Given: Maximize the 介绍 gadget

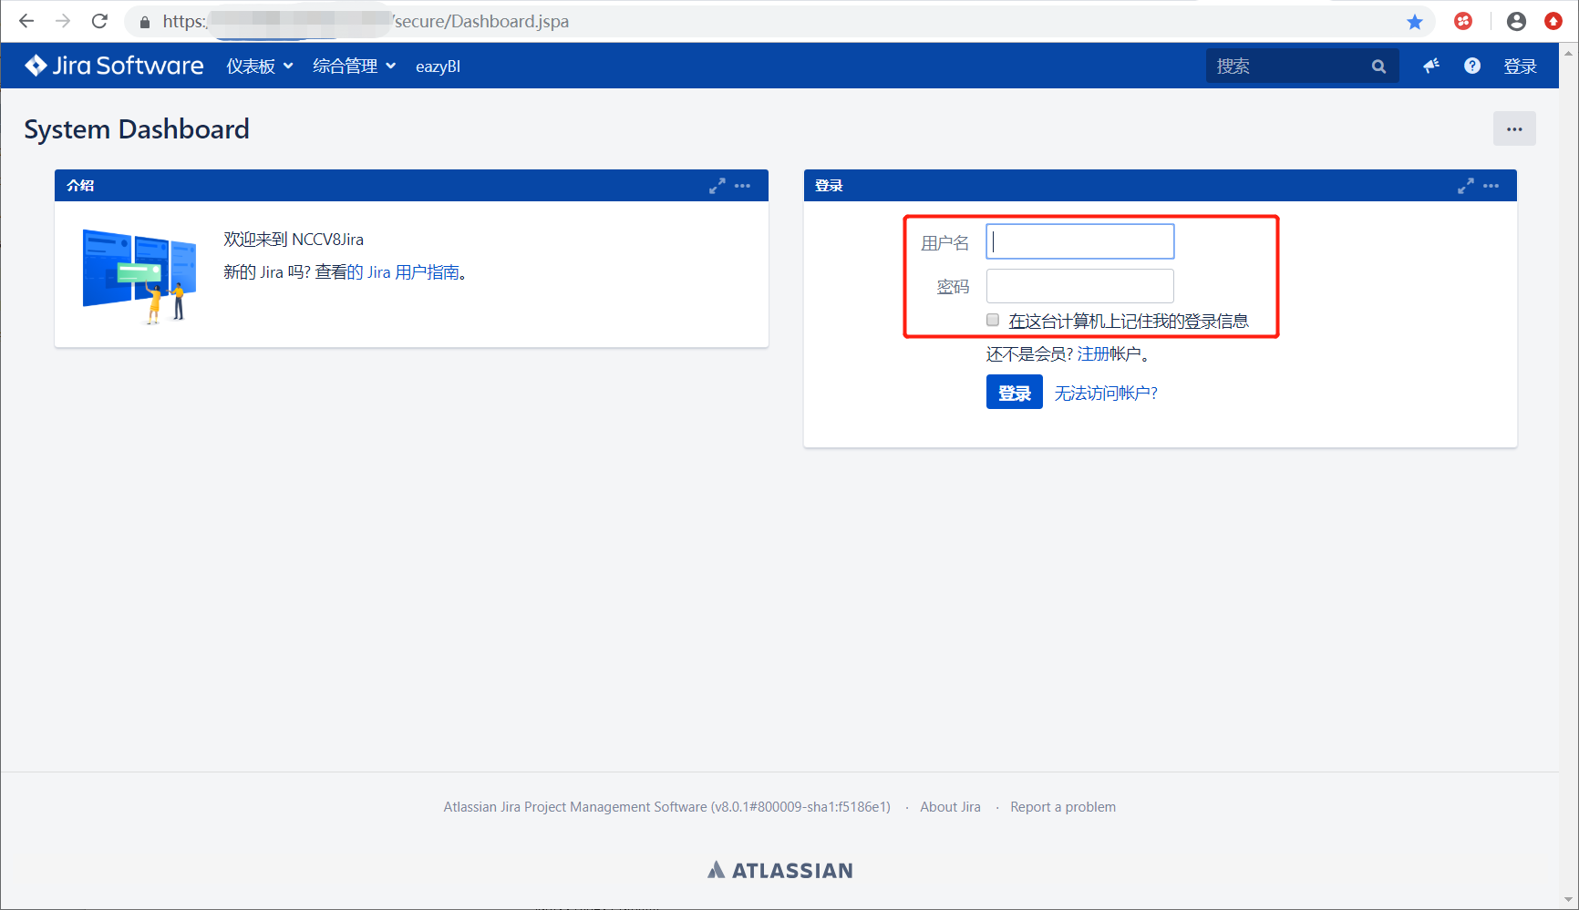Looking at the screenshot, I should [x=717, y=186].
